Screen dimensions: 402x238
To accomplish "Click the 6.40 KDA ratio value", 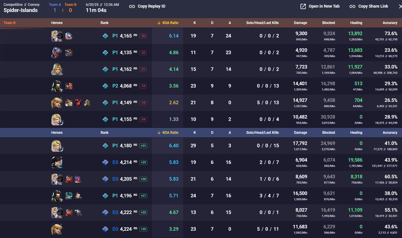I will [x=174, y=146].
